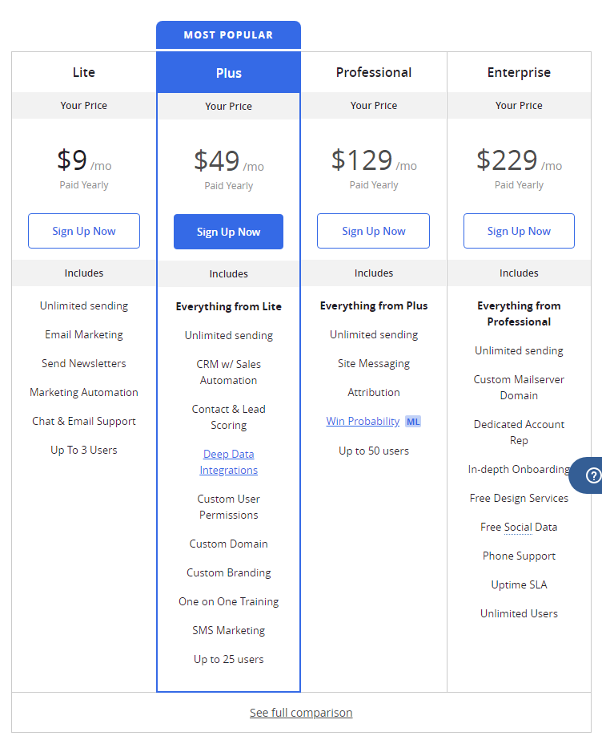602x744 pixels.
Task: Select the Lite plan header
Action: click(84, 72)
